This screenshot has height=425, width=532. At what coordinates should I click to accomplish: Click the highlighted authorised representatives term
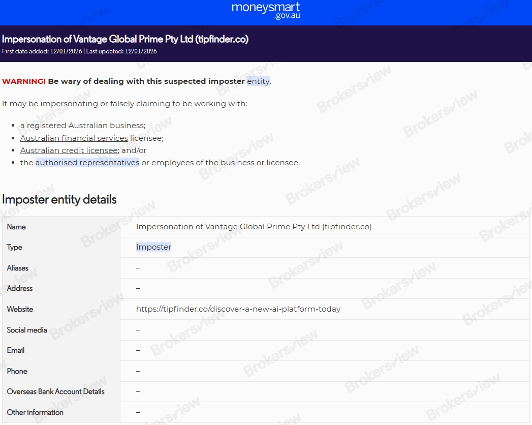tap(87, 163)
